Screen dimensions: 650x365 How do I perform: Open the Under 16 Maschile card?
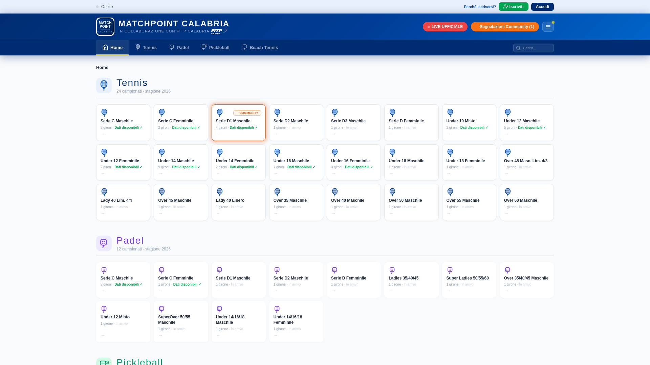(296, 163)
